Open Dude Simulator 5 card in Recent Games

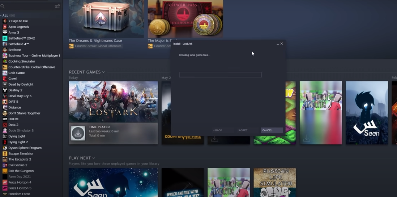click(321, 112)
